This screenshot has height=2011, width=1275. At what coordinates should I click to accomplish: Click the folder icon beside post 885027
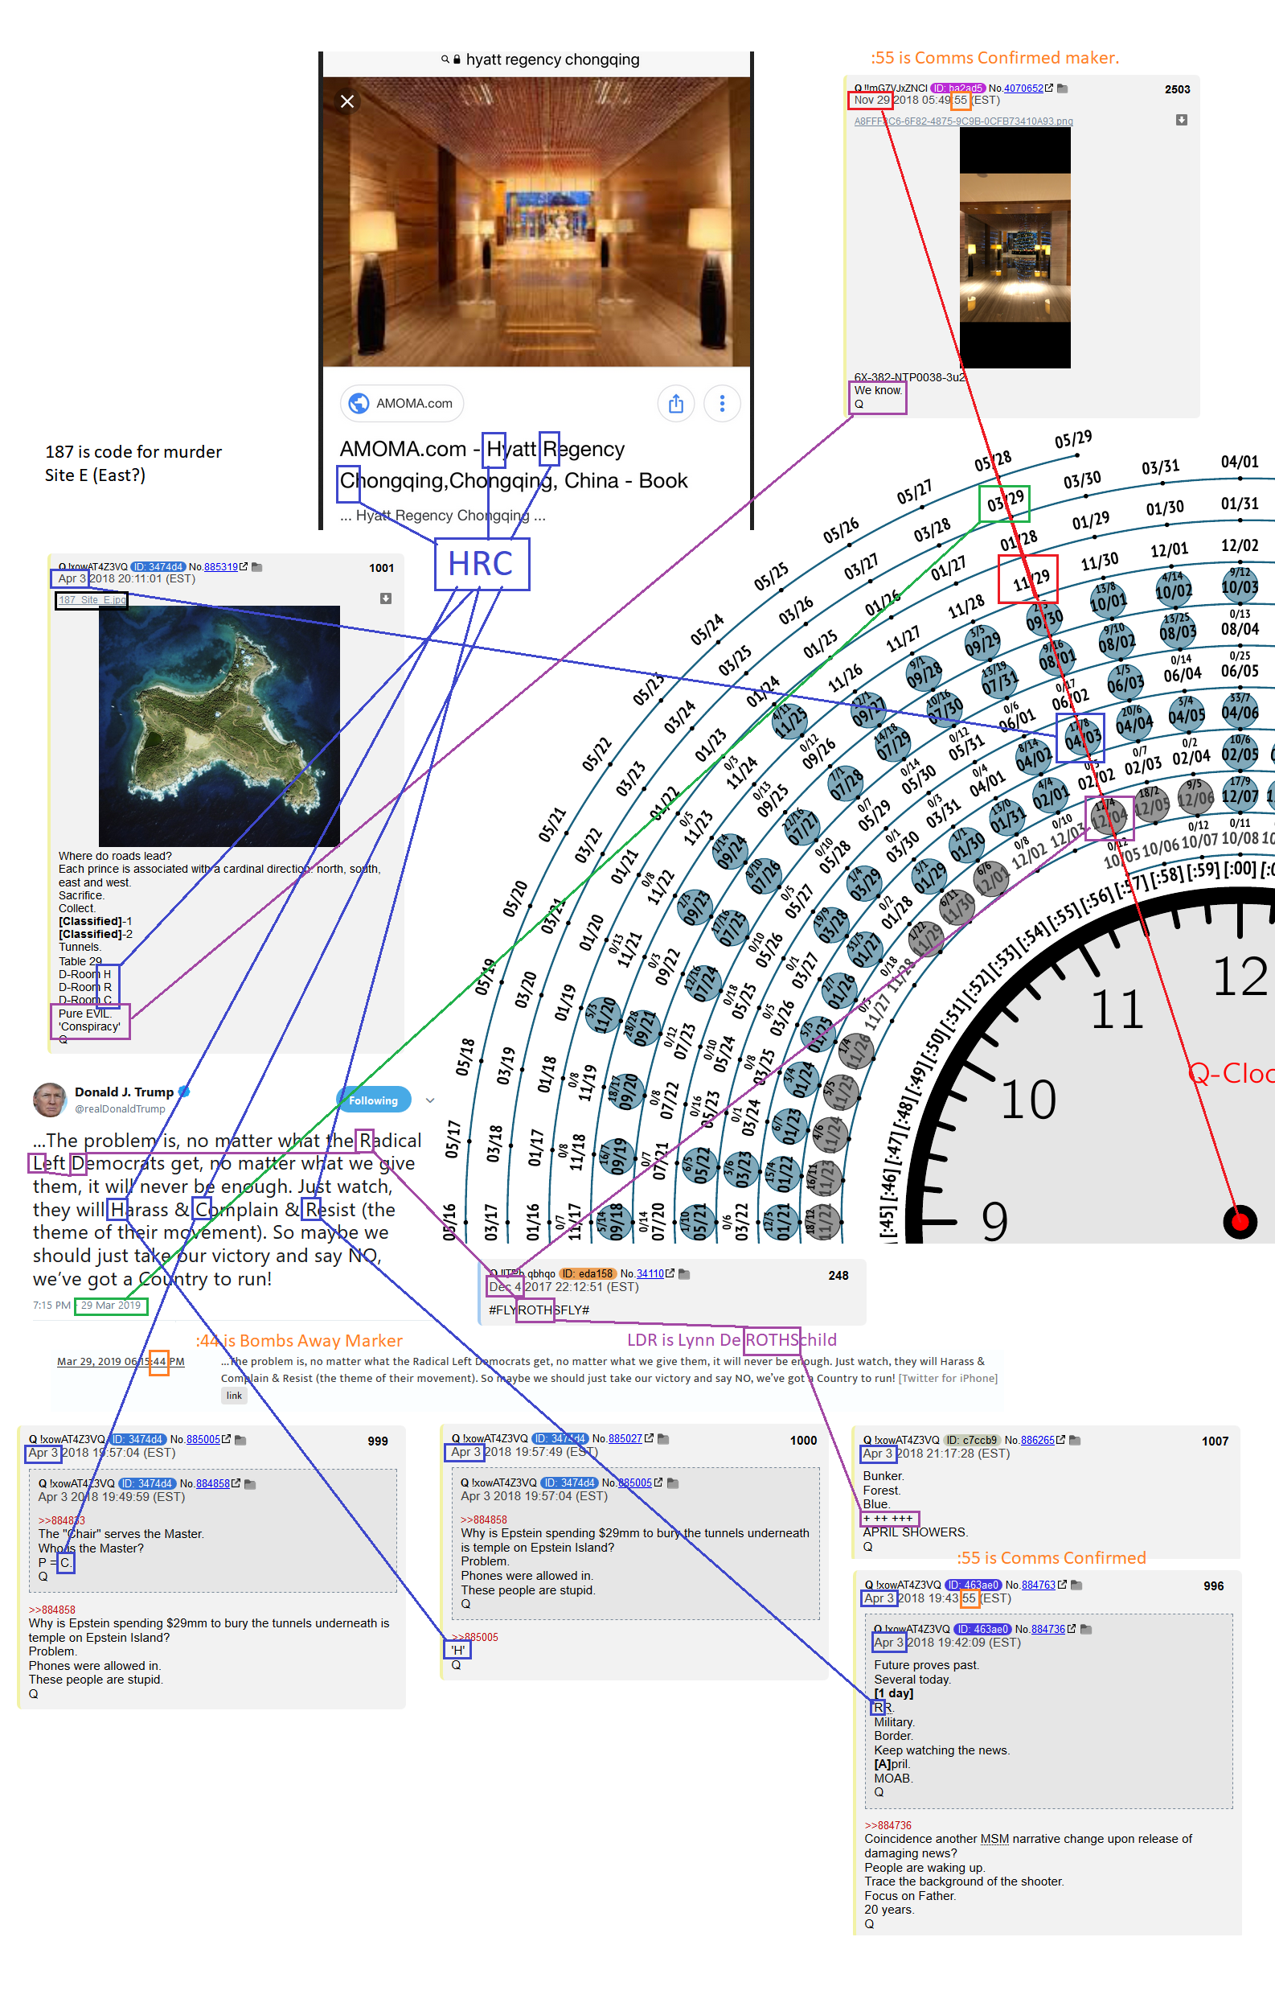(663, 1439)
